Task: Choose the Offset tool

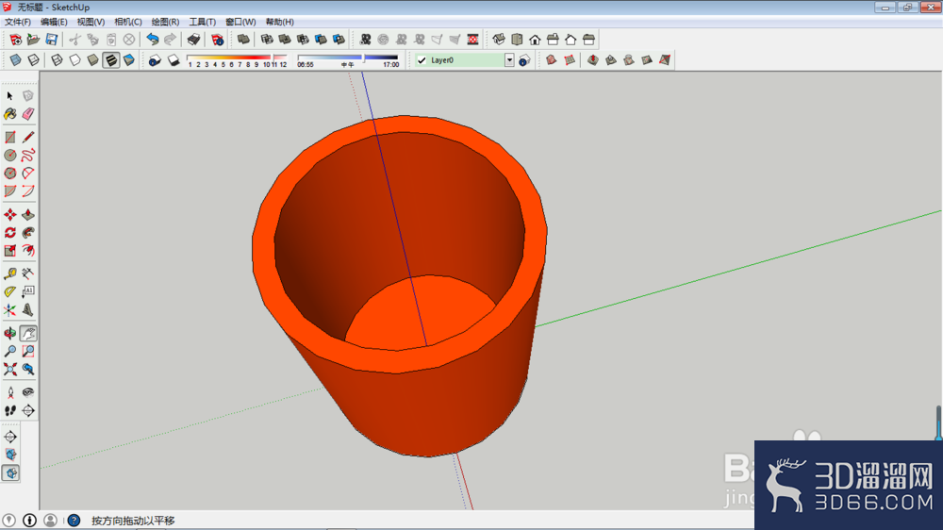Action: click(x=28, y=250)
